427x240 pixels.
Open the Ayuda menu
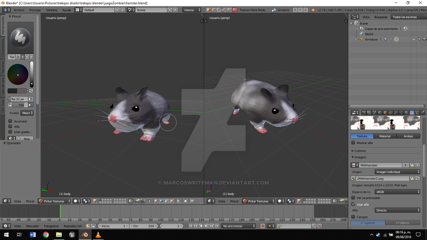(66, 10)
